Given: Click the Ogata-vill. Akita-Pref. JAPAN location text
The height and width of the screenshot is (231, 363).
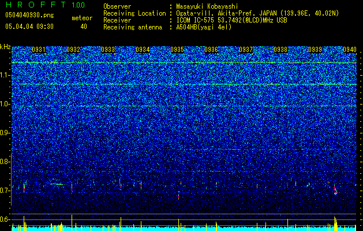Looking at the screenshot, I should click(257, 13).
